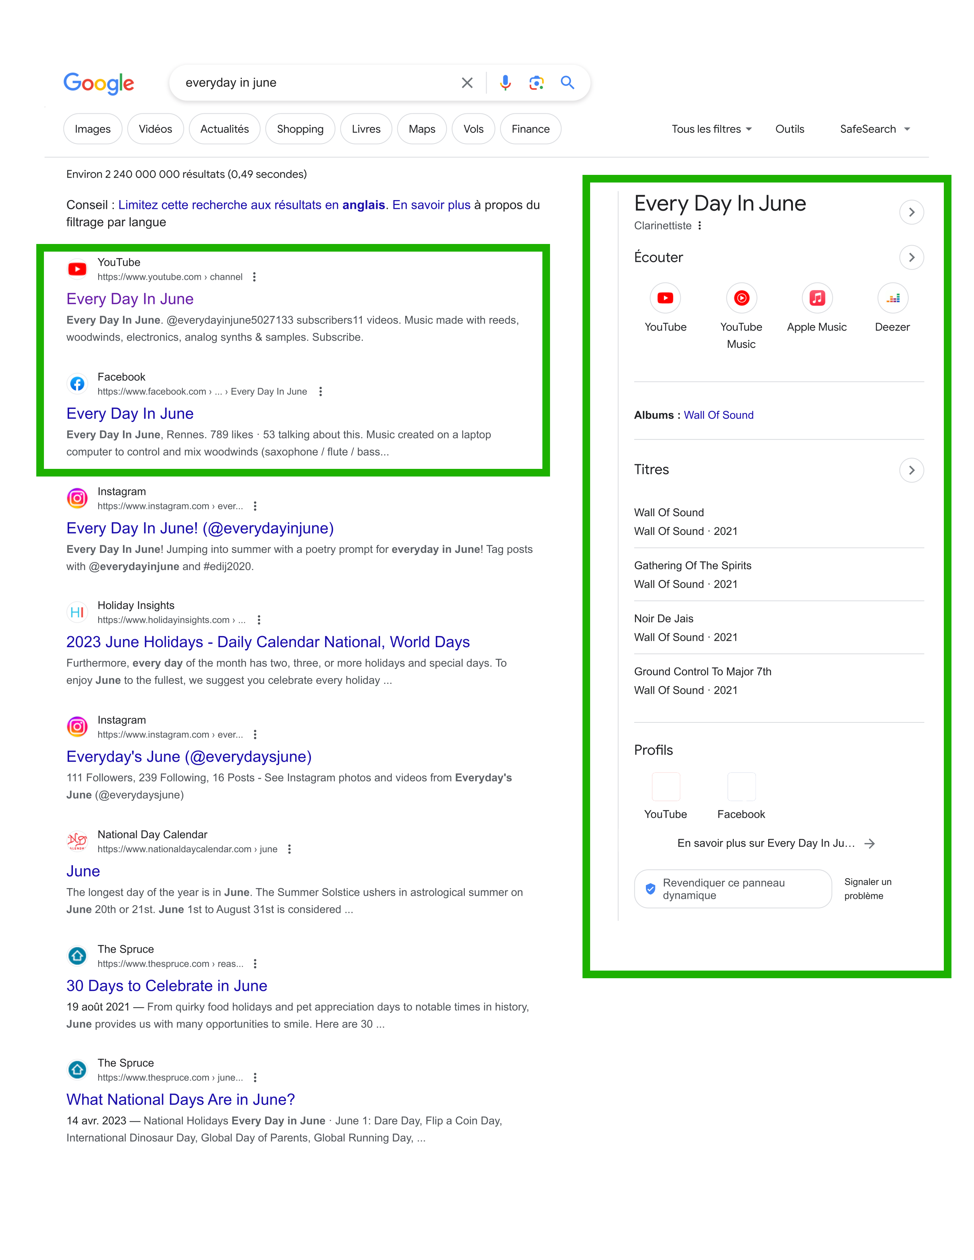This screenshot has width=974, height=1260.
Task: Expand the Tous les filtres dropdown
Action: coord(712,129)
